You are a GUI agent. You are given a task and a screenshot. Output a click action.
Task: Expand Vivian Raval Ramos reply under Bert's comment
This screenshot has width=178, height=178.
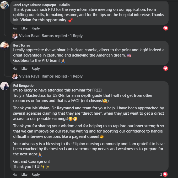(x=51, y=76)
